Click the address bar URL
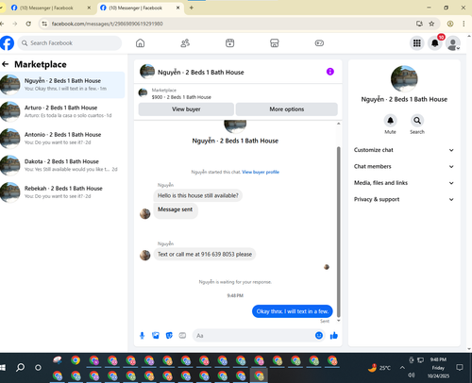472x383 pixels. pyautogui.click(x=108, y=24)
